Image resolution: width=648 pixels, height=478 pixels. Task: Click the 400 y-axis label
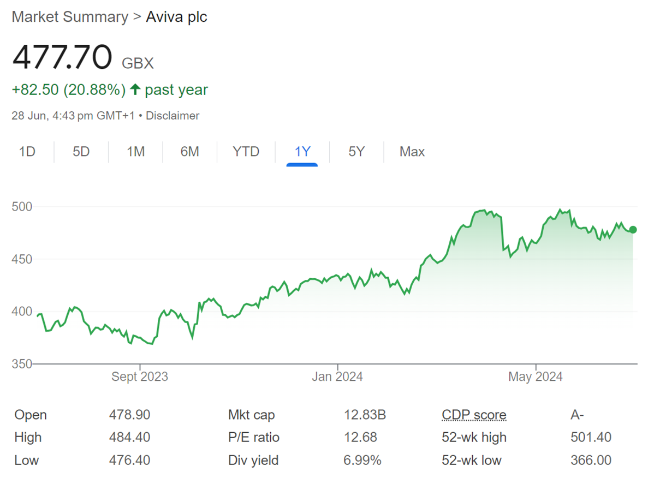pyautogui.click(x=22, y=312)
